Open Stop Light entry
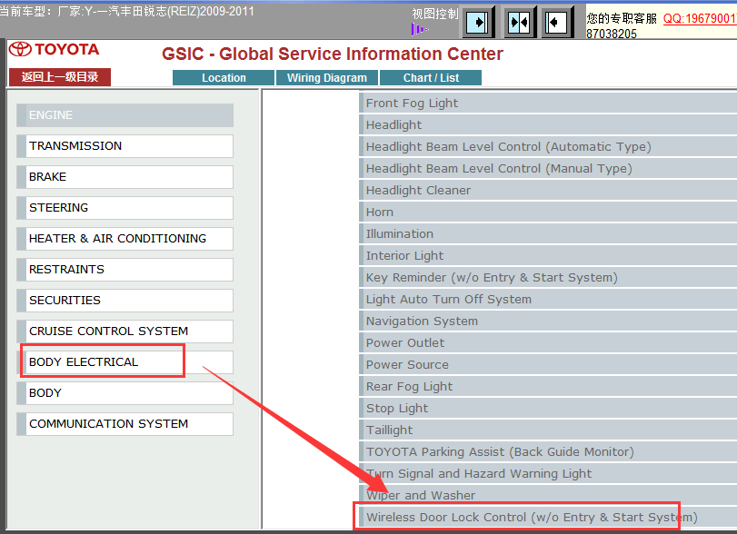This screenshot has height=534, width=737. (548, 408)
